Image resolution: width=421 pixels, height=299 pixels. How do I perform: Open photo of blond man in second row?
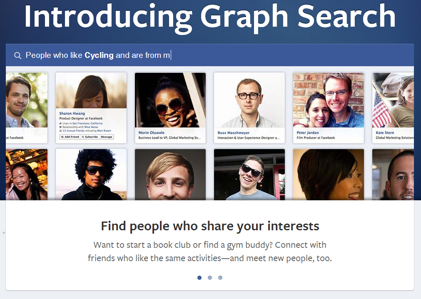[x=170, y=175]
